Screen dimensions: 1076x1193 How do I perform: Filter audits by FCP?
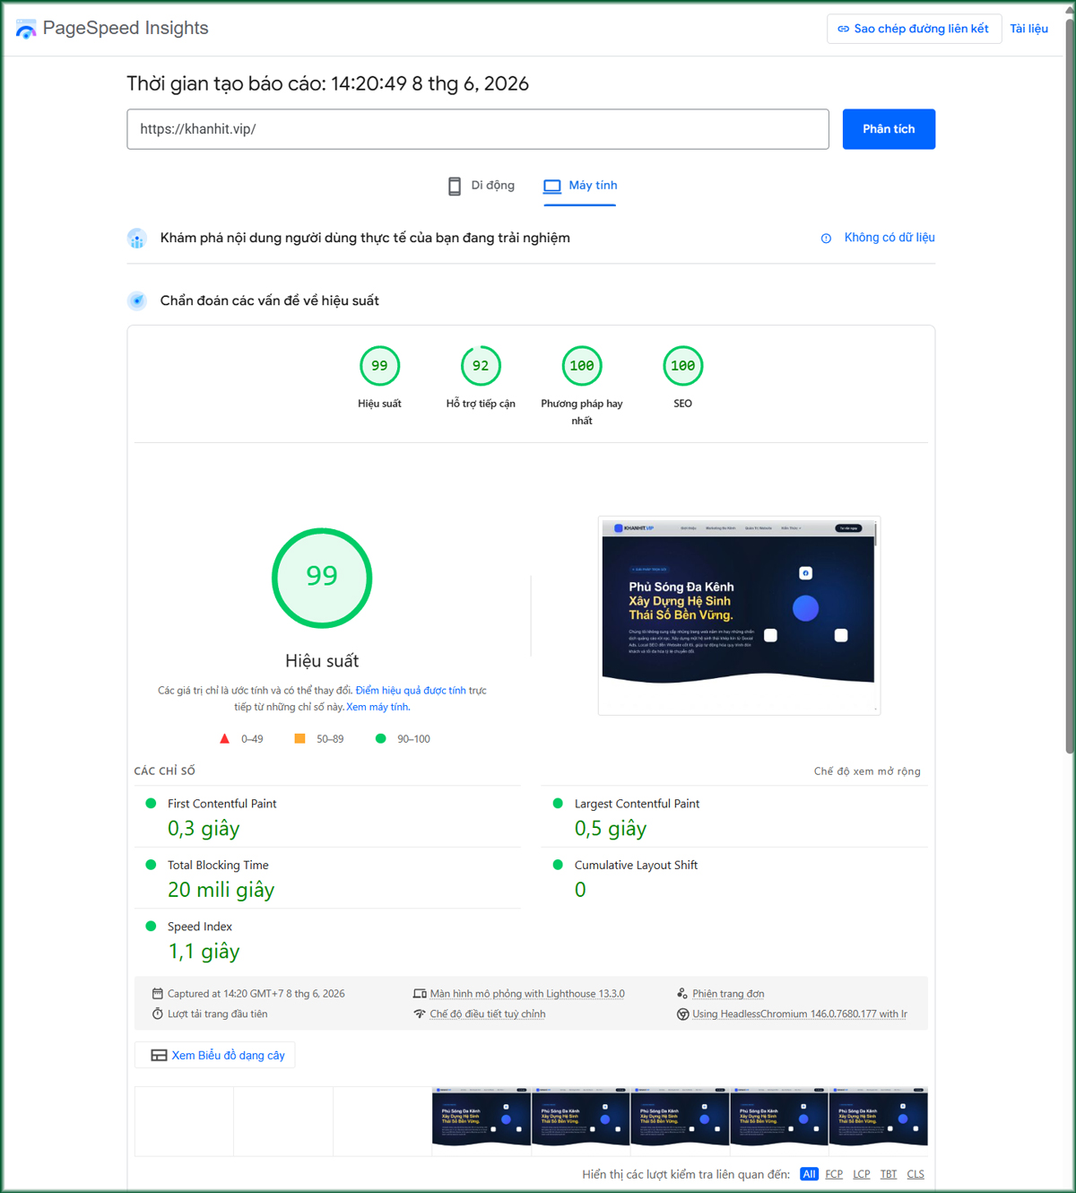(834, 1174)
